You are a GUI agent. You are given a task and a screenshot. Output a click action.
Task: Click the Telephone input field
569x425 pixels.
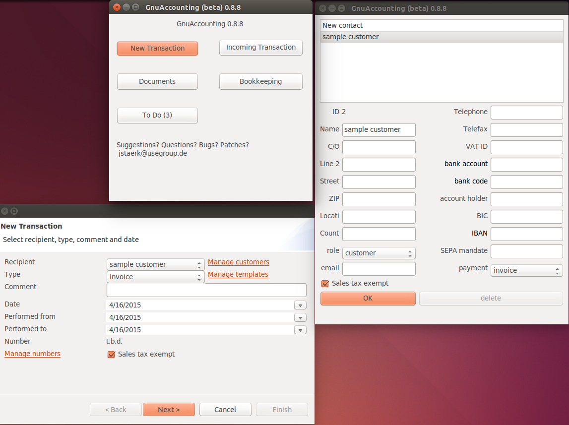pos(526,113)
